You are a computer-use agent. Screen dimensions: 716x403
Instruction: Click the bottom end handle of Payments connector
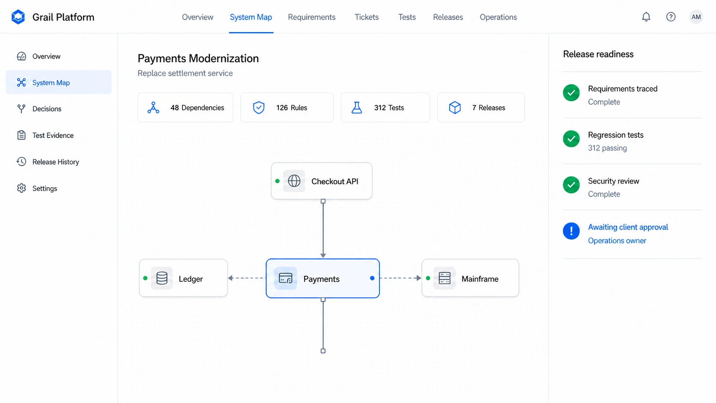point(323,351)
